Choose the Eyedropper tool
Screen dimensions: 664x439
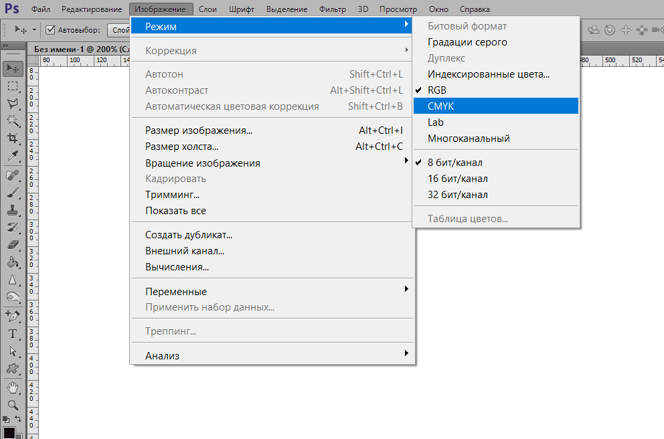coord(13,156)
